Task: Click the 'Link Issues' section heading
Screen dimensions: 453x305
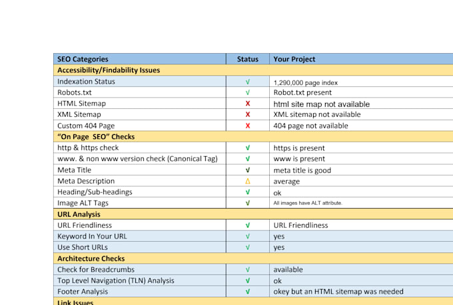Action: tap(253, 302)
